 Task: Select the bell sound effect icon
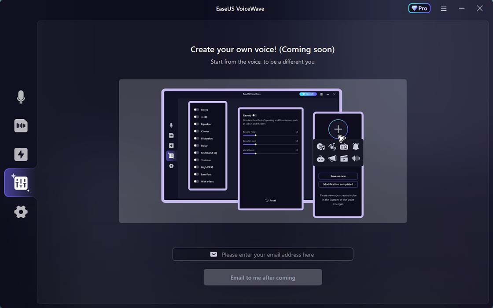(x=355, y=147)
